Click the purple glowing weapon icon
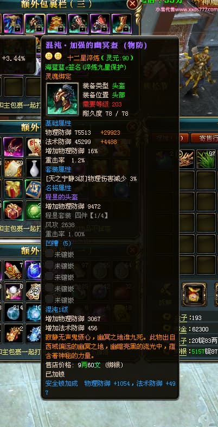 point(14,147)
